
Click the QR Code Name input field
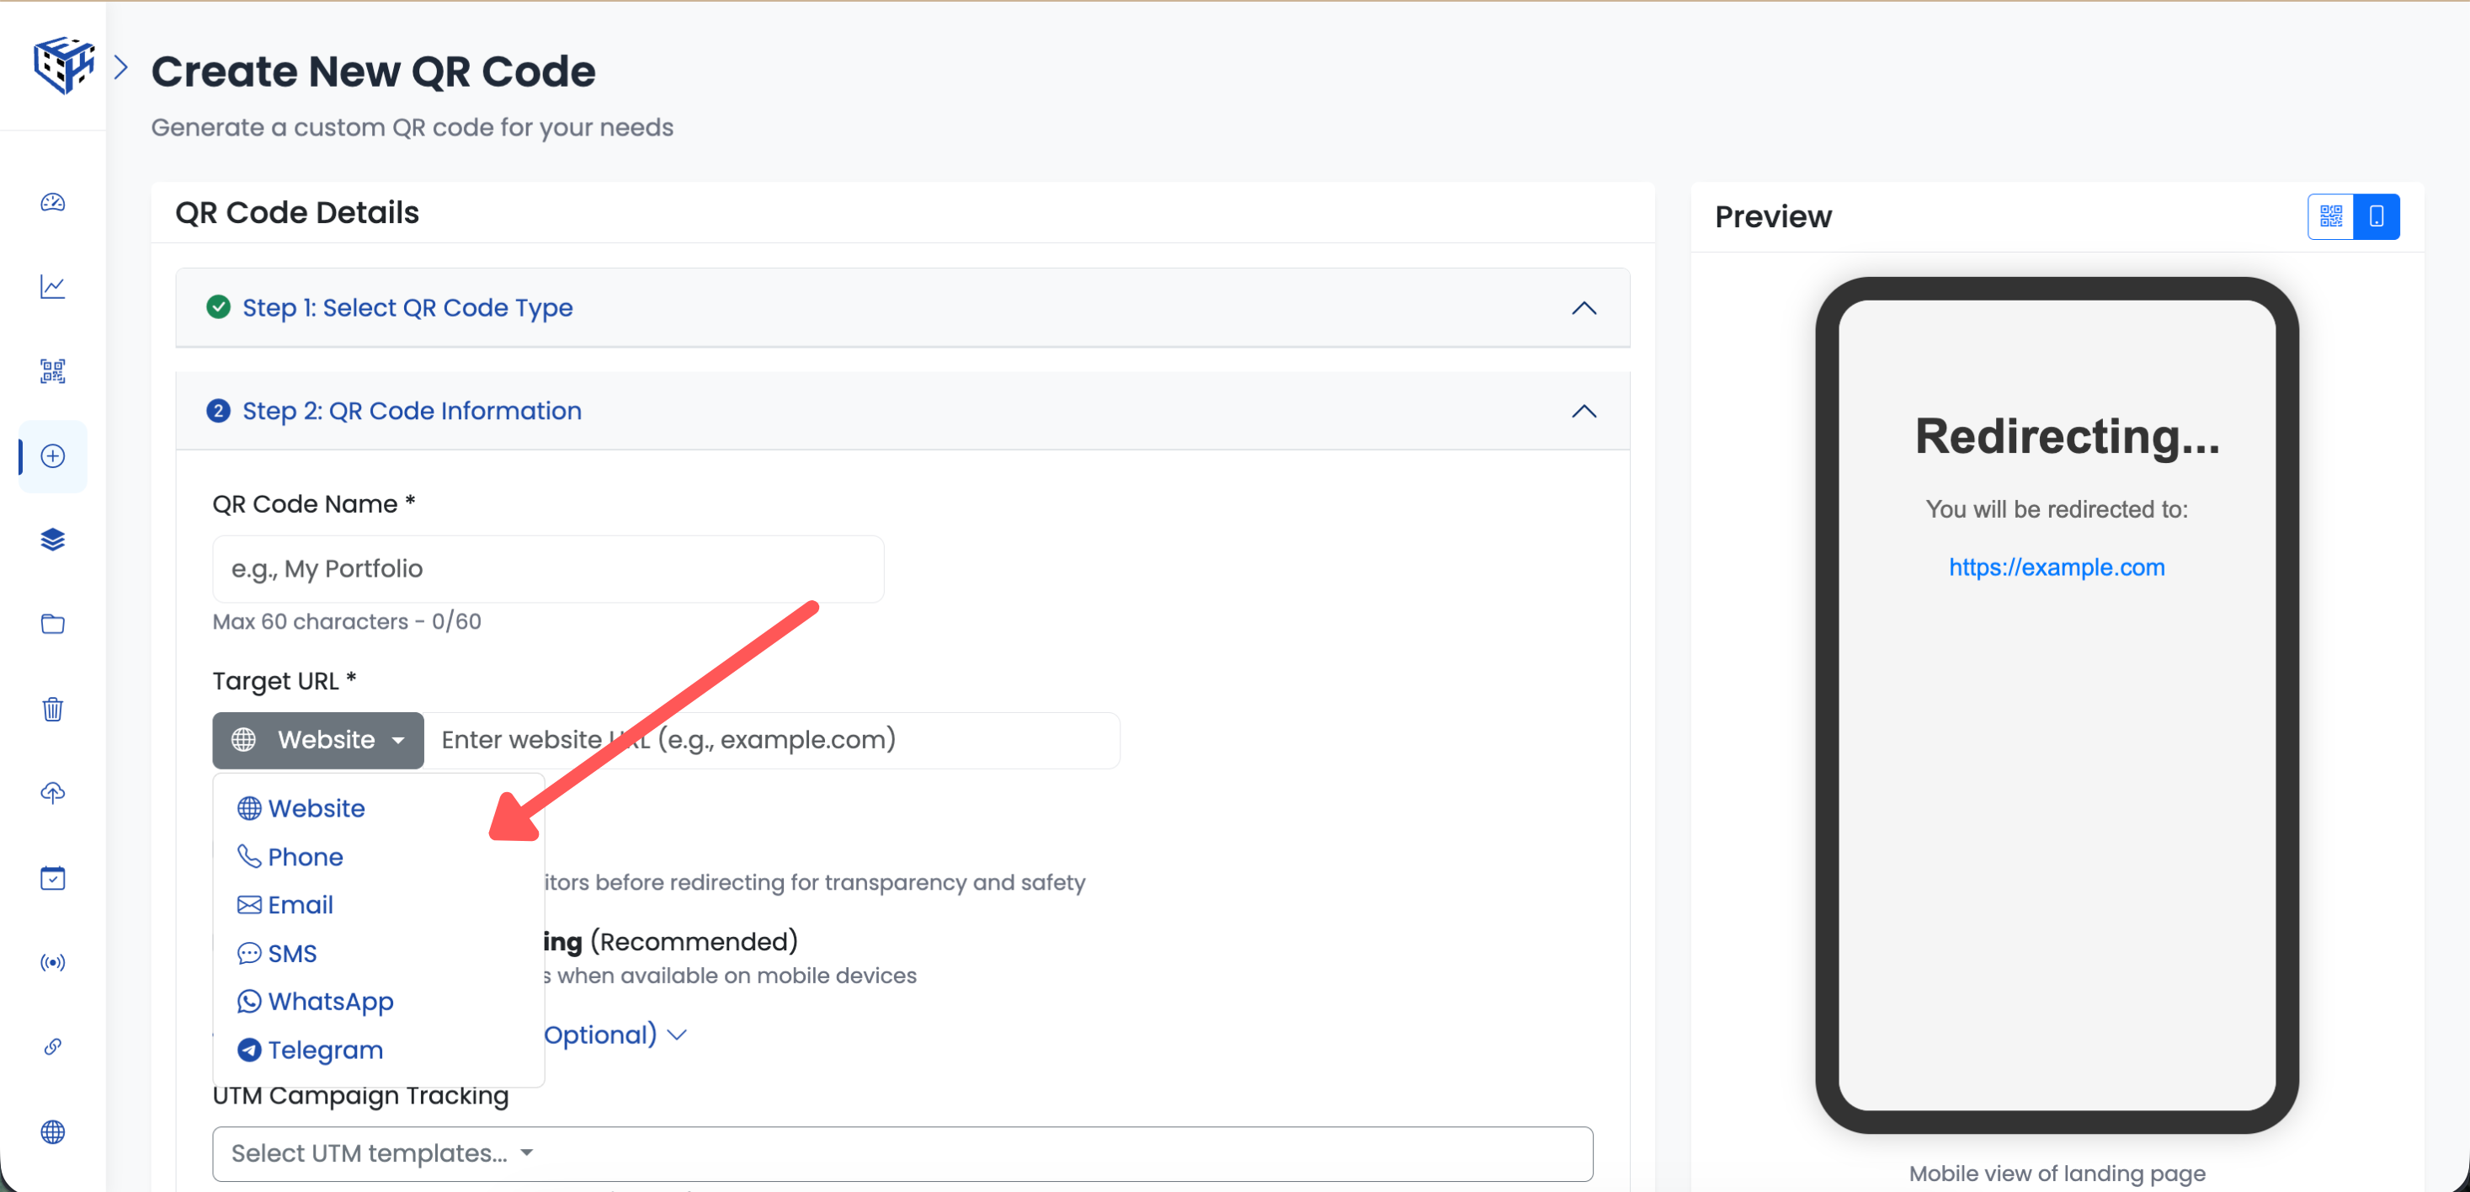click(547, 567)
